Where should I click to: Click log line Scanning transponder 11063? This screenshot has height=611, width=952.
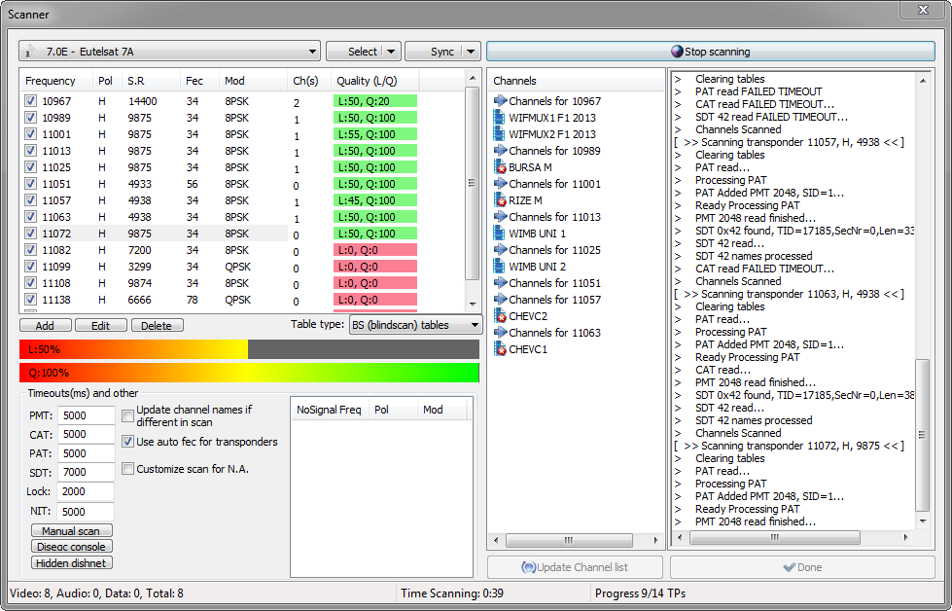coord(790,294)
